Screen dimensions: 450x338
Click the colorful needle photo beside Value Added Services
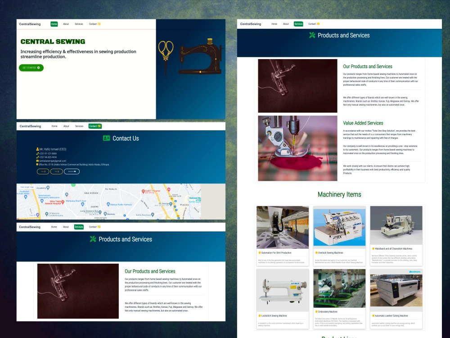(297, 148)
